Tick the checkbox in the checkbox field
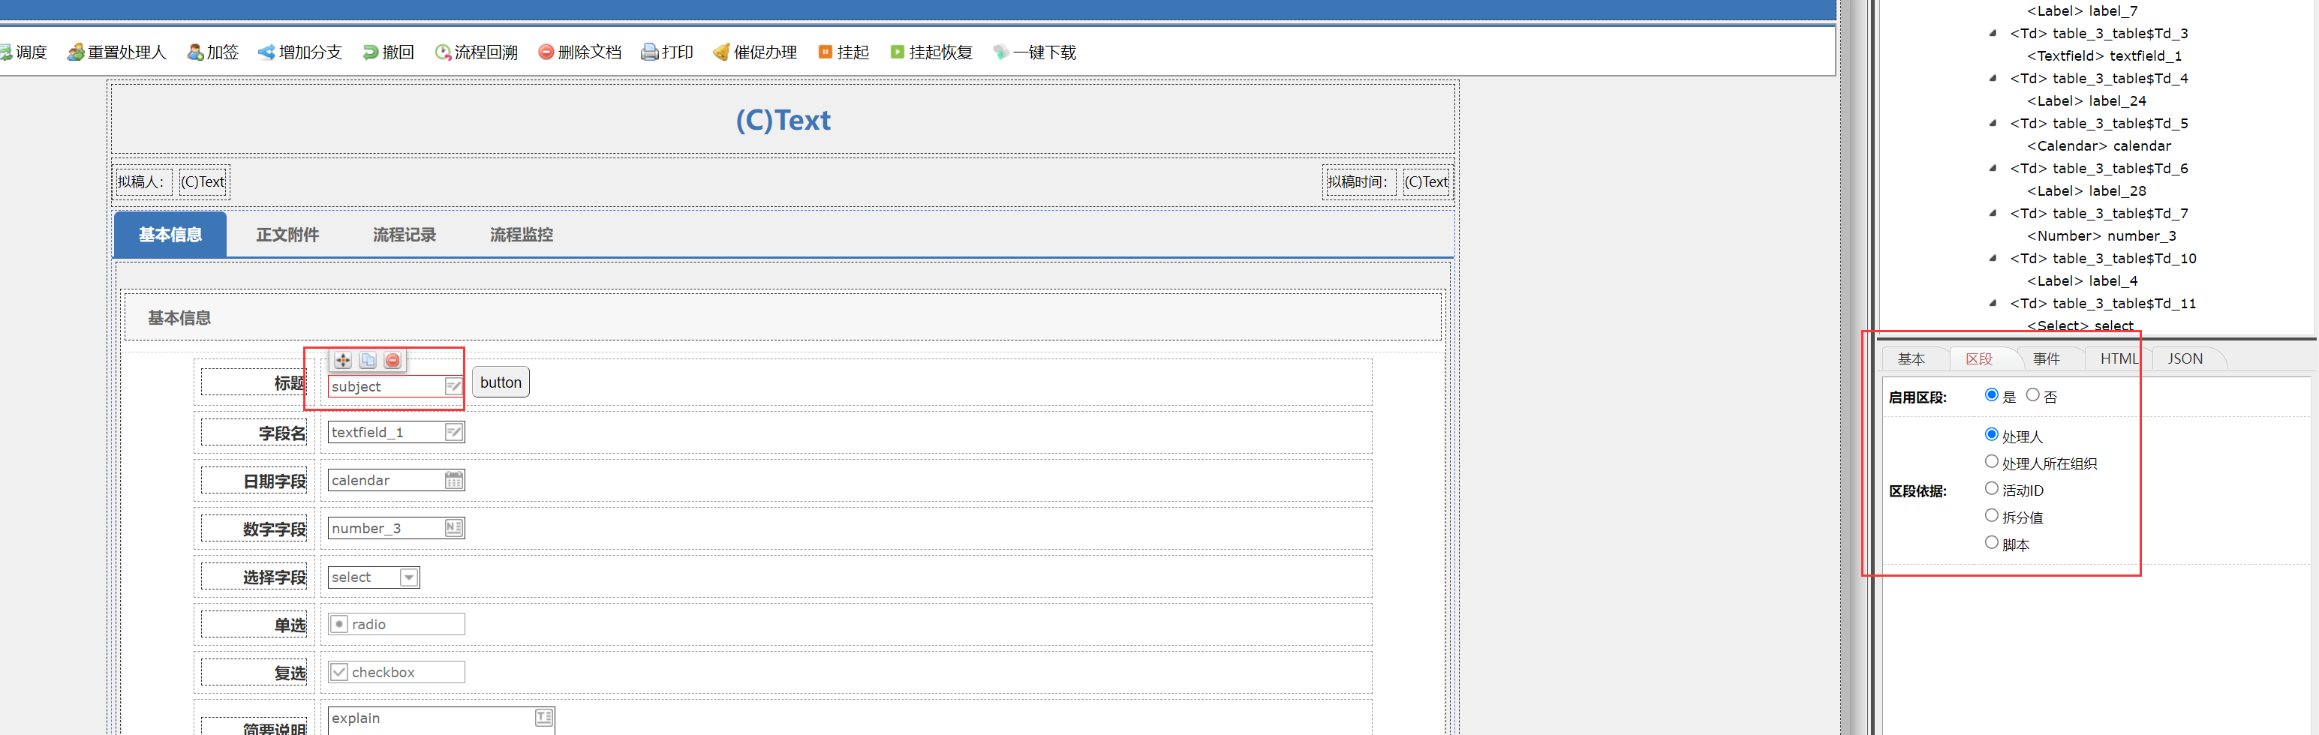 tap(339, 672)
